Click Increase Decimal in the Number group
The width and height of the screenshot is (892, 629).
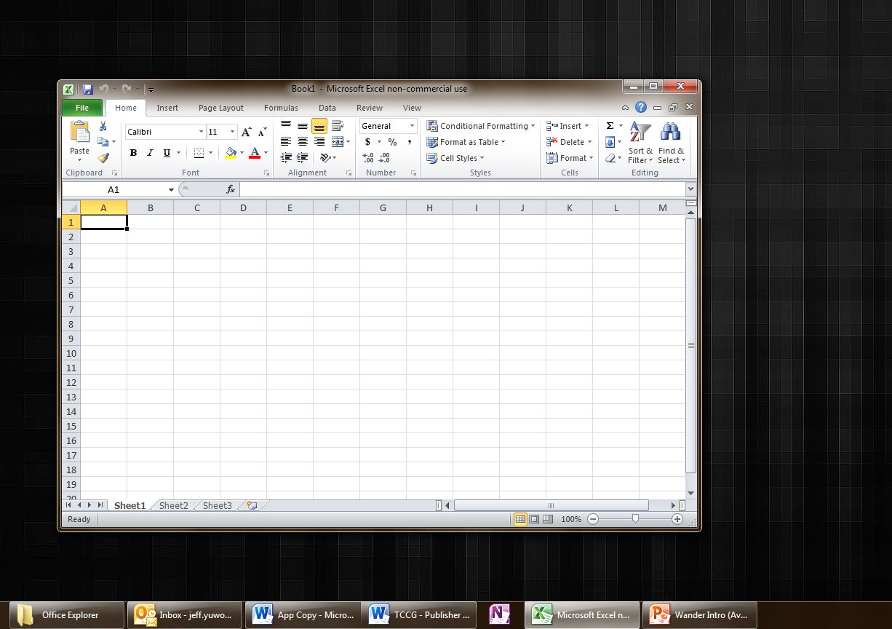[x=369, y=157]
